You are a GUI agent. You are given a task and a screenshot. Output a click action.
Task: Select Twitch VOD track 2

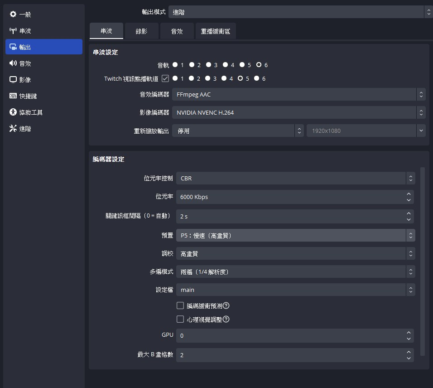[192, 78]
